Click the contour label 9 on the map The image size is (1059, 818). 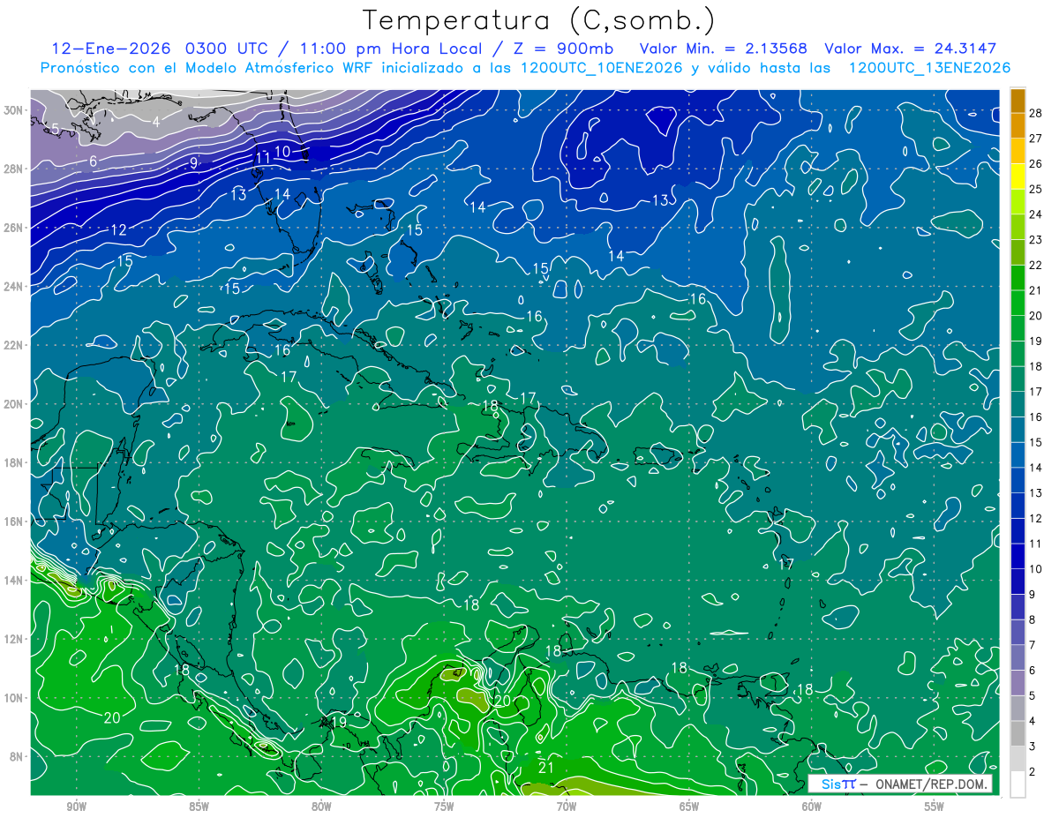coord(193,162)
